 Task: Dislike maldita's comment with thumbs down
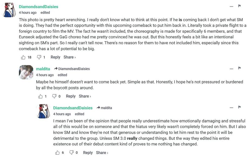pyautogui.click(x=54, y=96)
